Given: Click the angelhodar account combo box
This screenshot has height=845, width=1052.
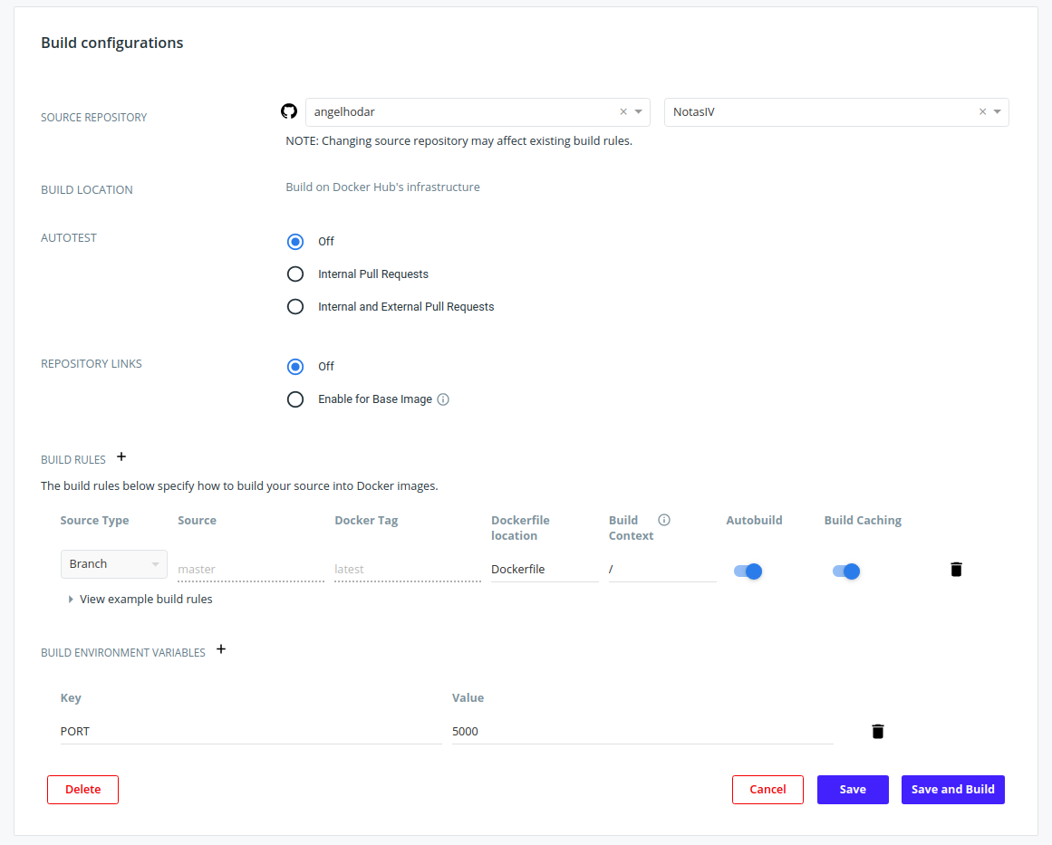Looking at the screenshot, I should [478, 112].
